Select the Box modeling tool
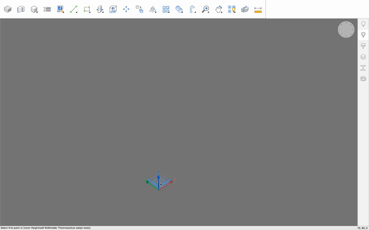Screen dimensions: 369x230 pos(34,9)
